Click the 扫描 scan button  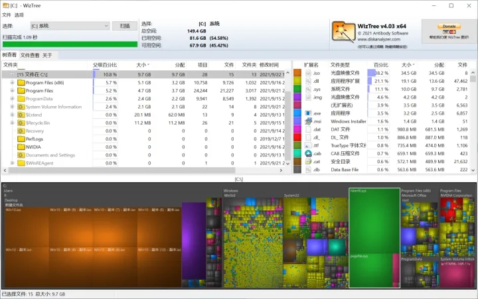pos(125,26)
